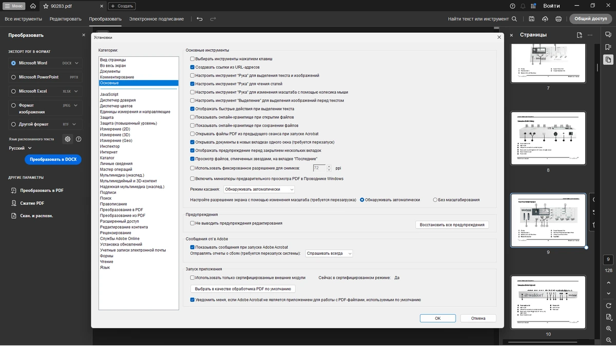Enable Показывать онлайн-хранилище при открытии файлов
Image resolution: width=616 pixels, height=346 pixels.
pos(192,117)
